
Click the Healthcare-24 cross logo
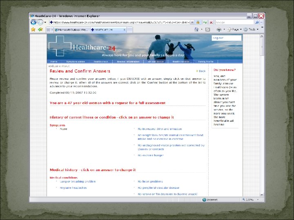coord(60,46)
